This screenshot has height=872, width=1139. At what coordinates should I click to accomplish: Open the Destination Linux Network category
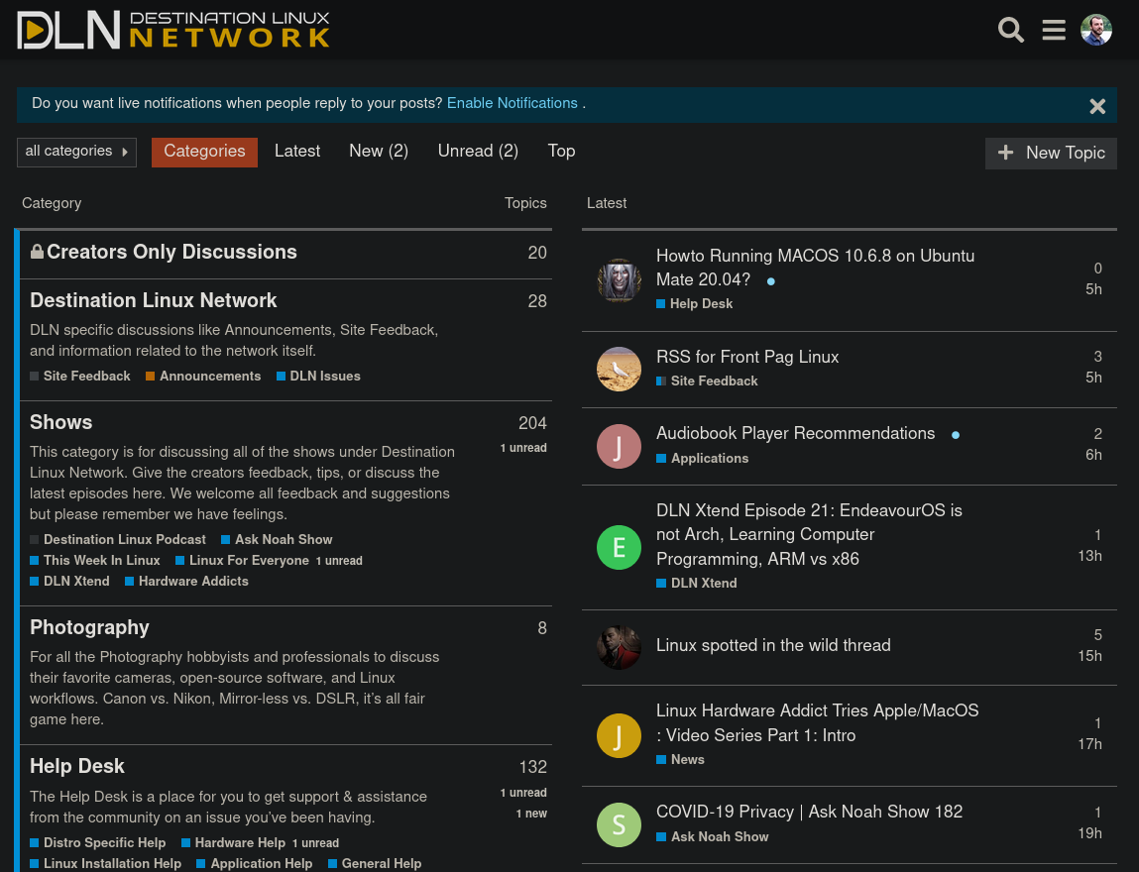point(154,300)
